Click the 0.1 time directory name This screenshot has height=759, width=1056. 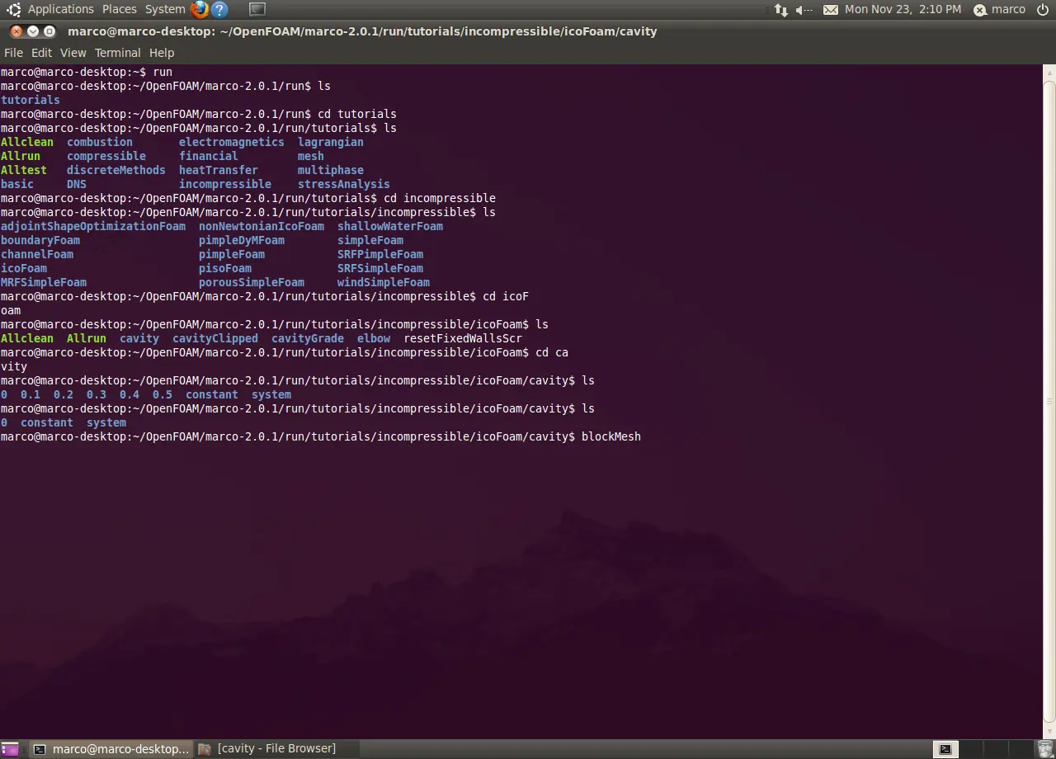(31, 394)
